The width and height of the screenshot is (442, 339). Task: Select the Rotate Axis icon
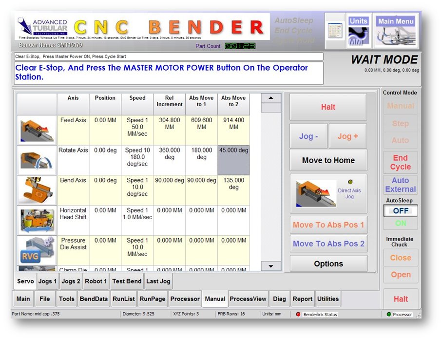click(37, 160)
